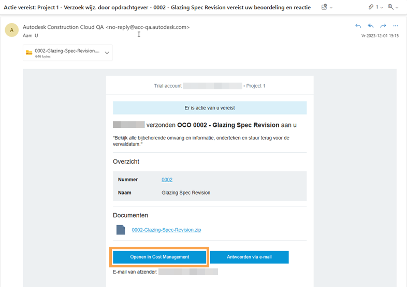Click 'Glazing Spec Revision' name value

186,193
